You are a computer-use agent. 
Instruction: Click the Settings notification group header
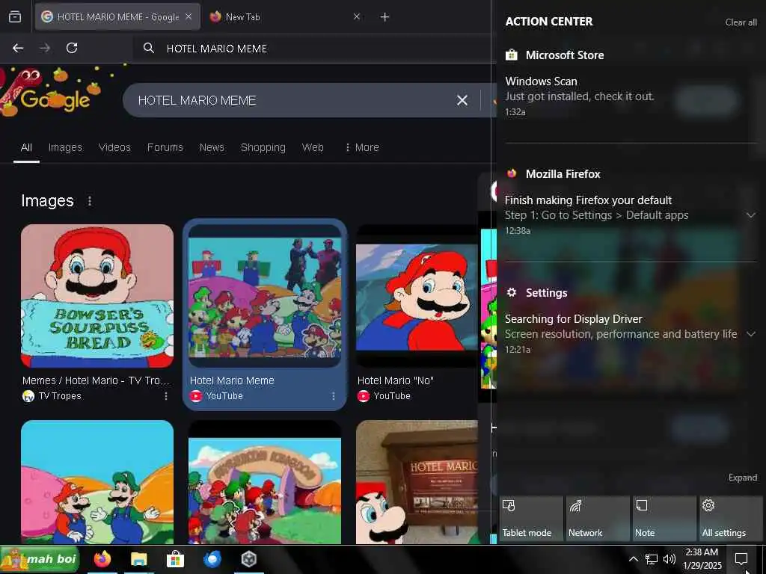(x=536, y=293)
